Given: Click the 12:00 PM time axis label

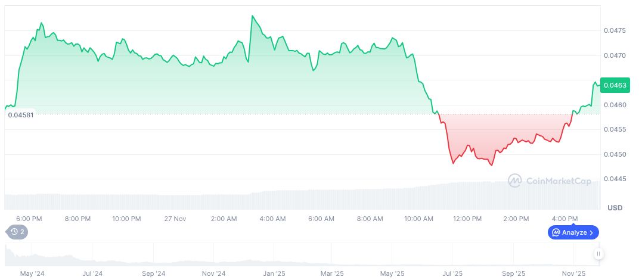Looking at the screenshot, I should pos(467,219).
